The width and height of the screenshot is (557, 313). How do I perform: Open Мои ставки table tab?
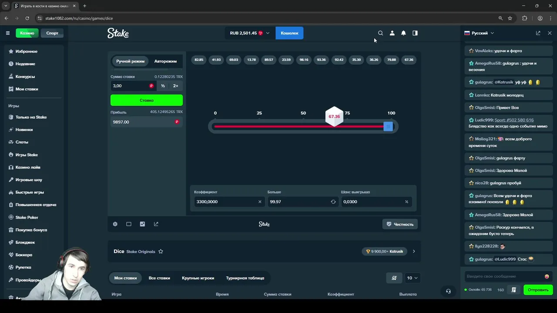[x=125, y=278]
